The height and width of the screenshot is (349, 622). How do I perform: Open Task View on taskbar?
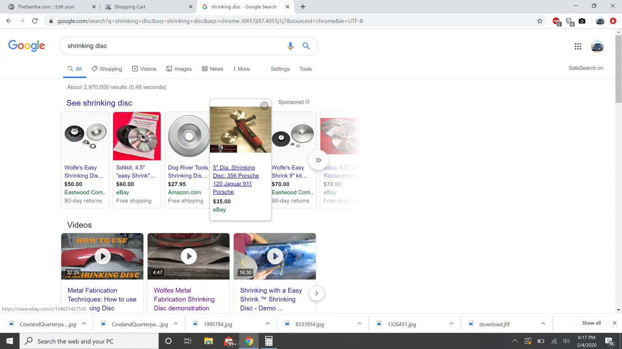[188, 341]
